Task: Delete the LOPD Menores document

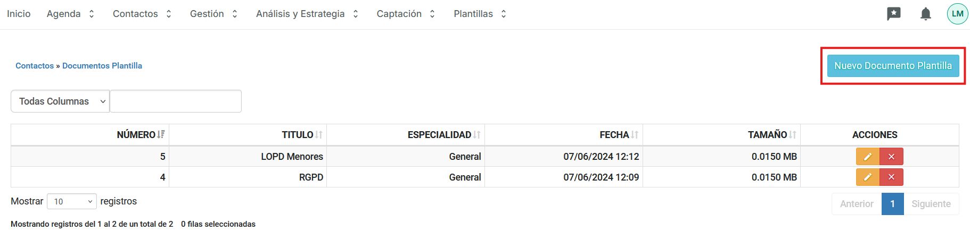Action: pyautogui.click(x=891, y=157)
